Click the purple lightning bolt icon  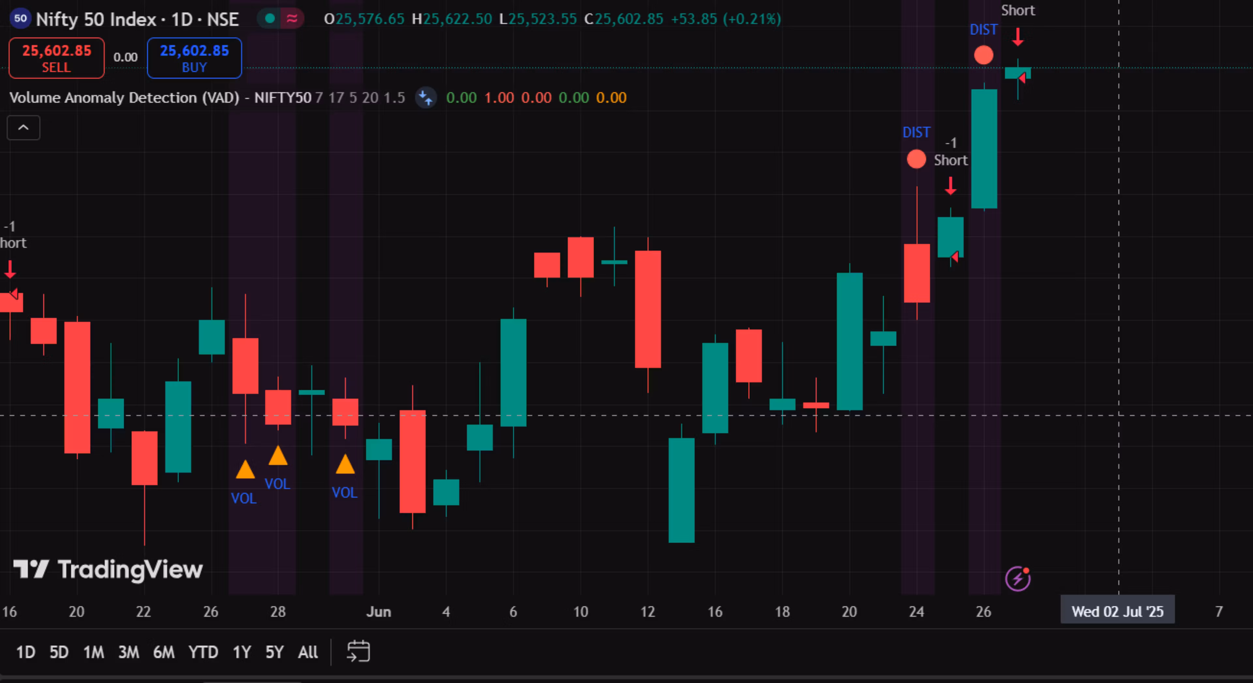(x=1018, y=579)
